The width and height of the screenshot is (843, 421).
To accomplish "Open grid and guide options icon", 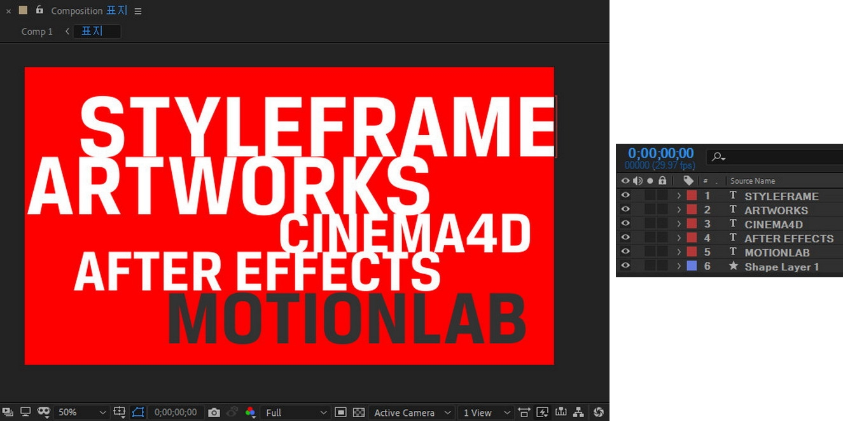I will pyautogui.click(x=119, y=412).
